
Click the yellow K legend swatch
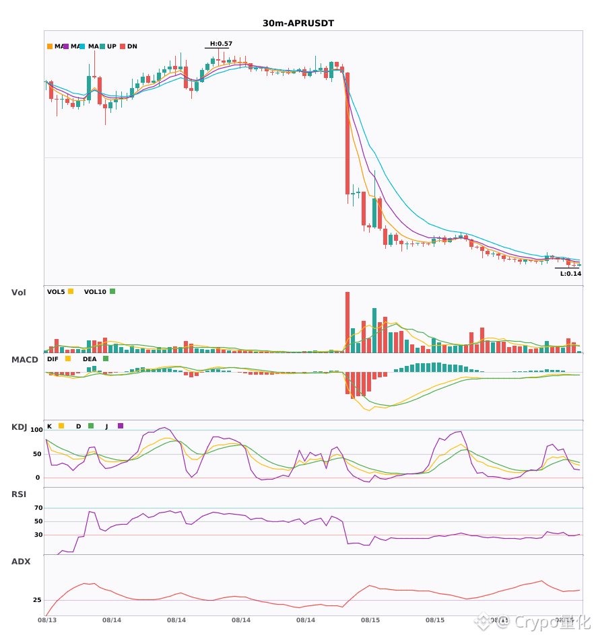(x=61, y=426)
